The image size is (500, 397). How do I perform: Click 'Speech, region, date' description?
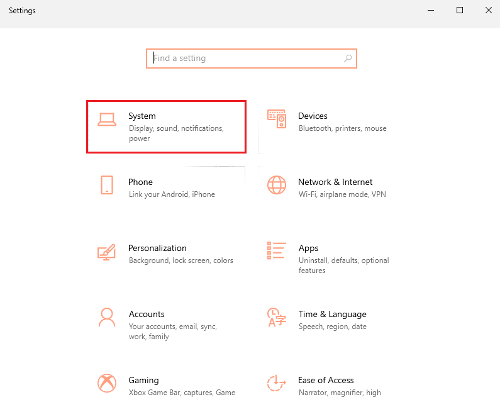coord(333,327)
